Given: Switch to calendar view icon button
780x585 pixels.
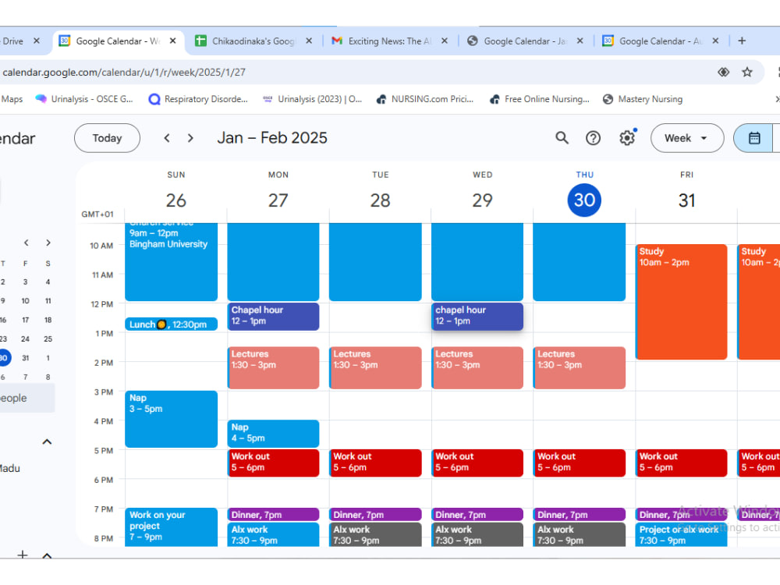Looking at the screenshot, I should click(x=754, y=138).
